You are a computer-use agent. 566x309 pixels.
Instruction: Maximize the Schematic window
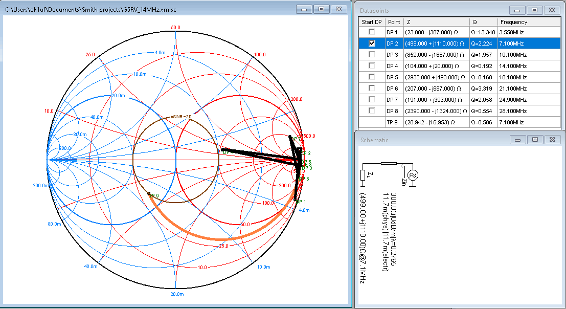pyautogui.click(x=534, y=140)
